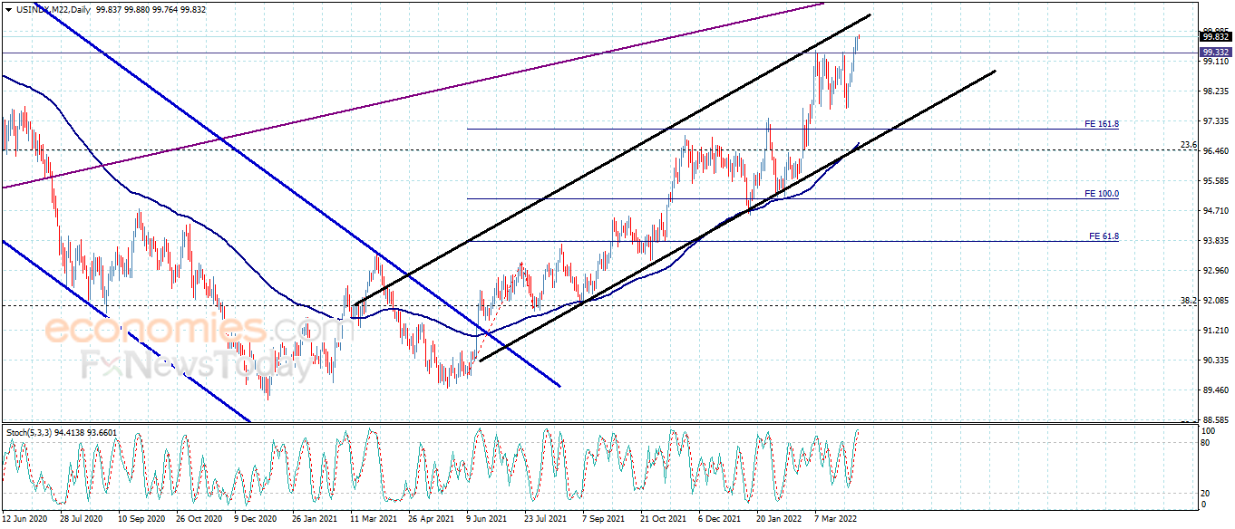Click the 97.335 price scale value
The width and height of the screenshot is (1235, 529).
(1216, 121)
